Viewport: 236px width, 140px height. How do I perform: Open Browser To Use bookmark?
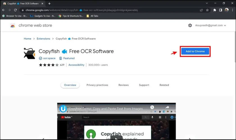(15, 16)
